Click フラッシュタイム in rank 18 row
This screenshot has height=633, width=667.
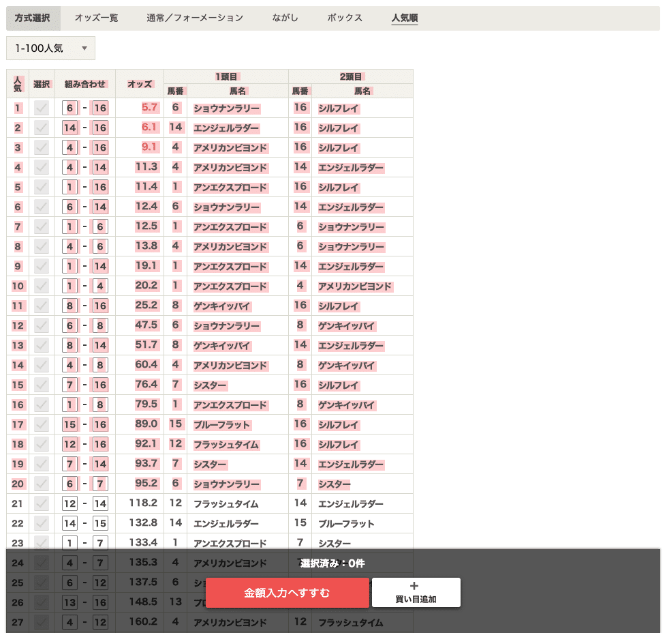226,445
